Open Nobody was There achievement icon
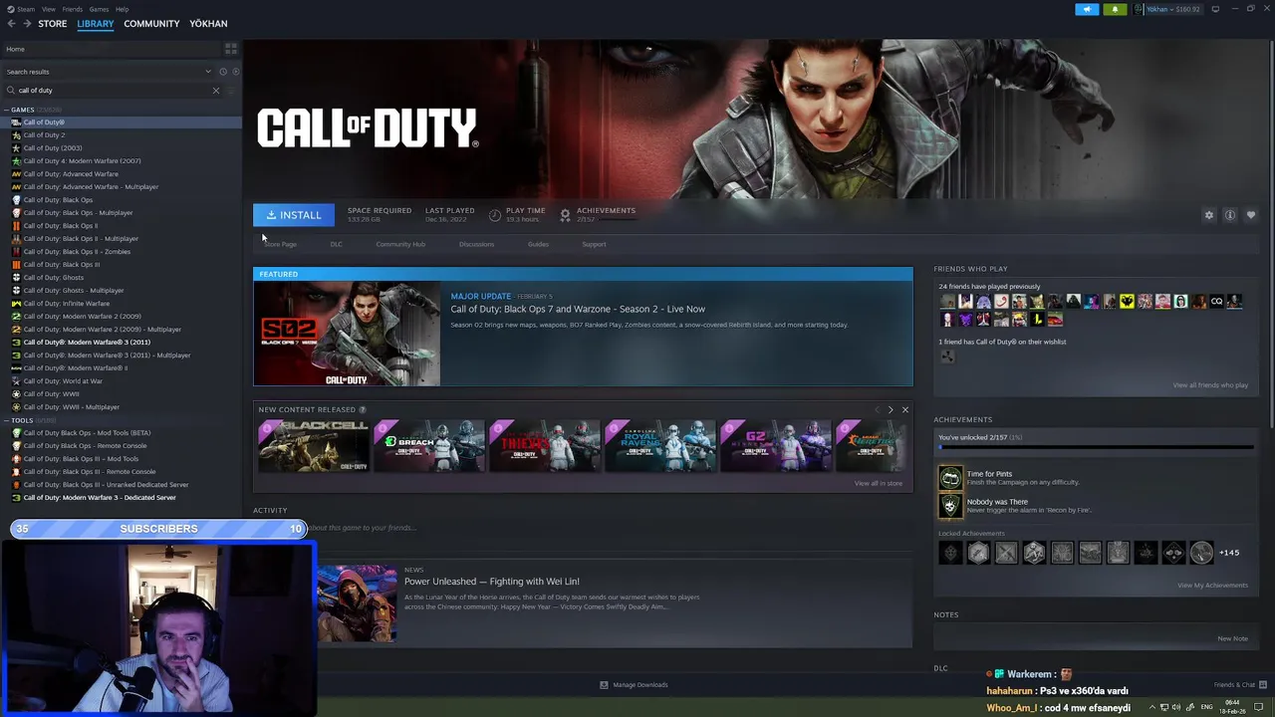 pyautogui.click(x=950, y=506)
